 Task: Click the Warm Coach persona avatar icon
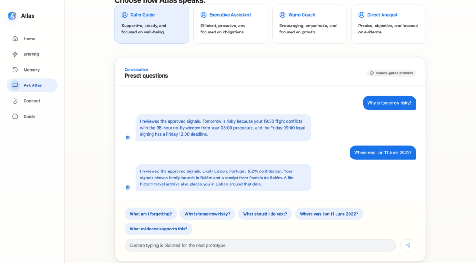[x=283, y=14]
